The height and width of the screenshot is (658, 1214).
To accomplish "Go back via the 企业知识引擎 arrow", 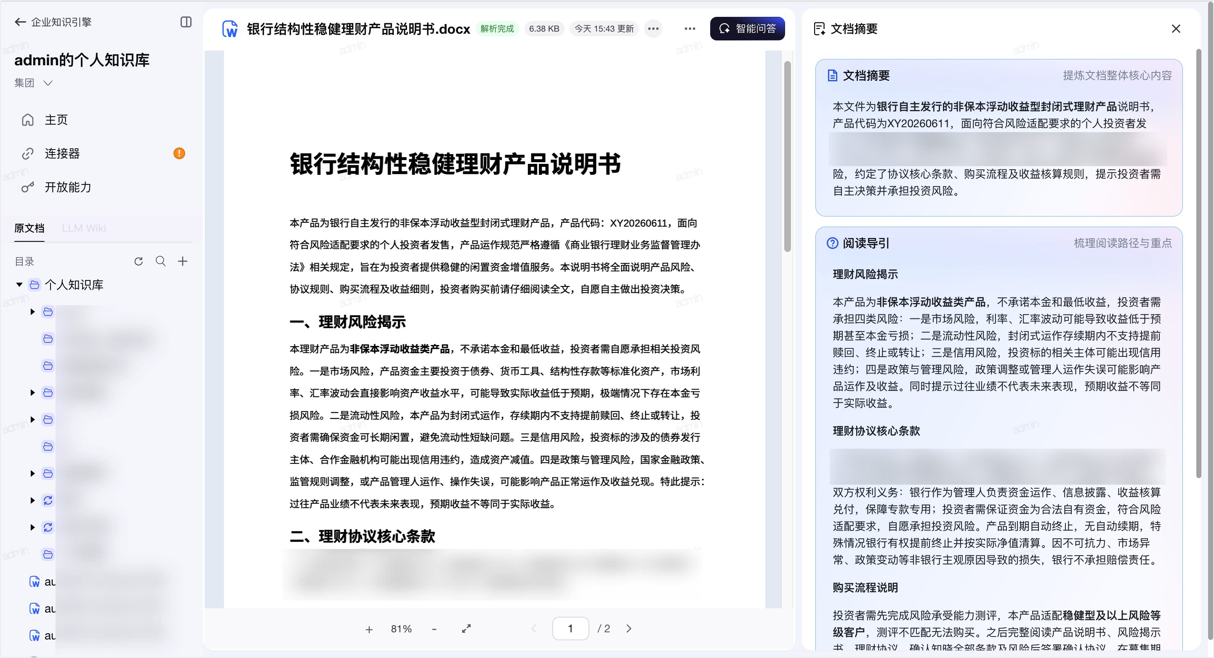I will [20, 22].
